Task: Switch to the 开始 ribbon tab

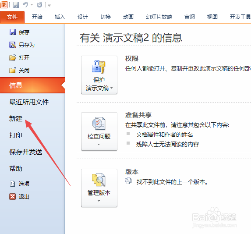Action: coord(37,17)
